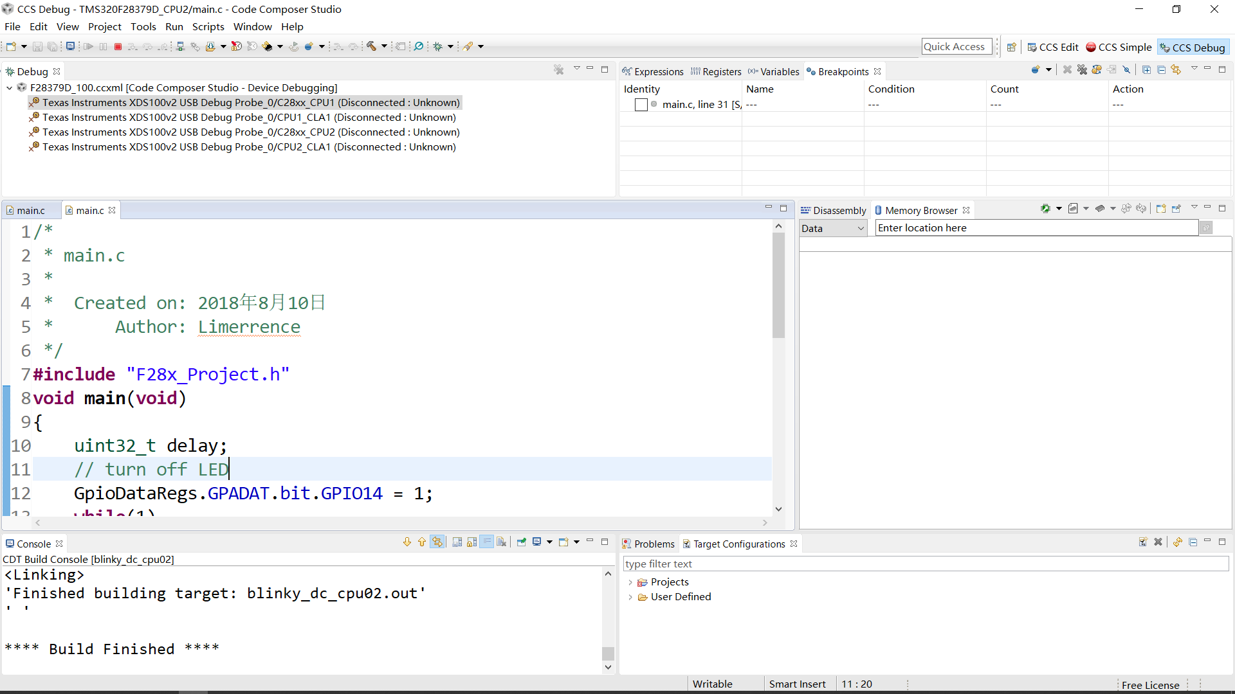This screenshot has width=1235, height=694.
Task: Click Console scroll-down arrow icon
Action: click(x=407, y=542)
